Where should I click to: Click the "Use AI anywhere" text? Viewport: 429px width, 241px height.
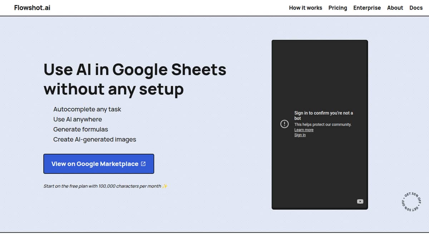[x=78, y=119]
